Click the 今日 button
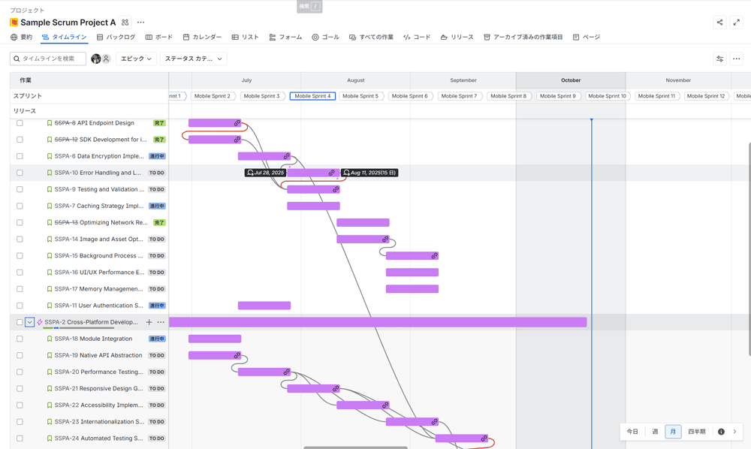The width and height of the screenshot is (751, 449). pos(632,432)
